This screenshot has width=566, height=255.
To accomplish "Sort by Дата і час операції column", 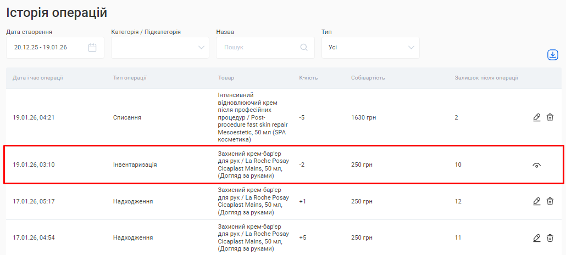I will 38,78.
